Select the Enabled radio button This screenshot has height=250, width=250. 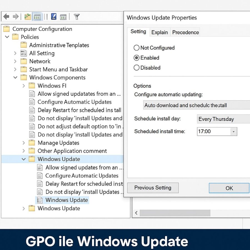136,58
